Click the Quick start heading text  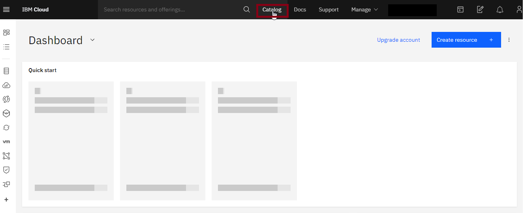(x=43, y=70)
